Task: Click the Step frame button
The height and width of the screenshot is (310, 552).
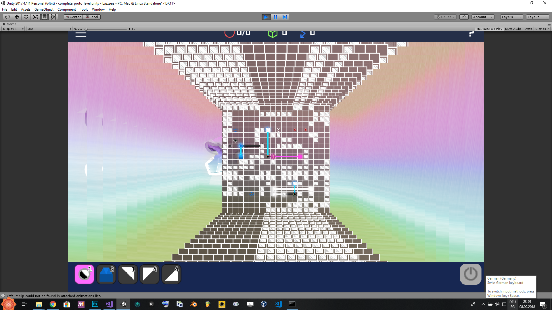Action: tap(285, 17)
